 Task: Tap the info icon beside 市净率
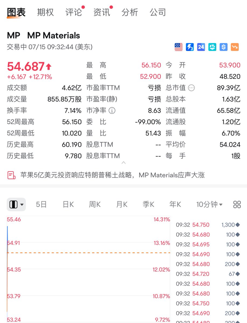pos(112,110)
